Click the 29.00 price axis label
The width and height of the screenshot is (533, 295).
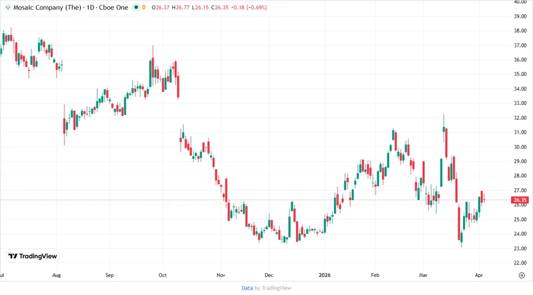tap(520, 161)
